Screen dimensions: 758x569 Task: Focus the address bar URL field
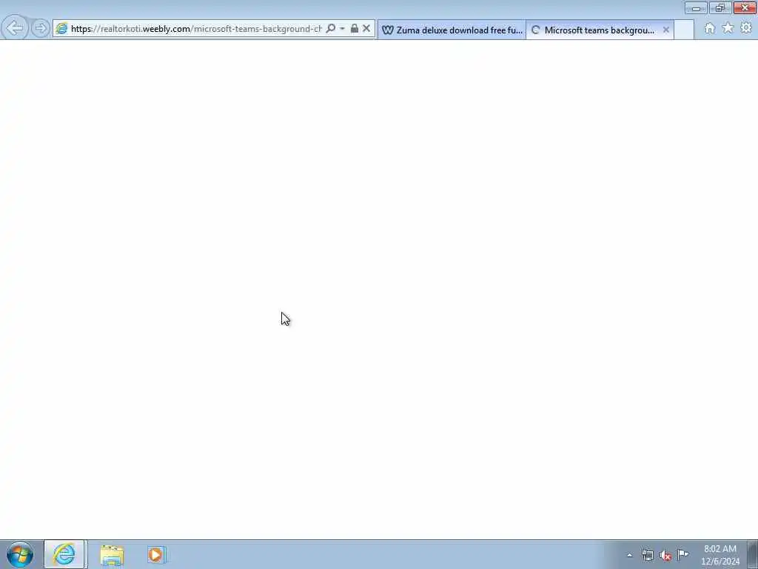[x=195, y=29]
